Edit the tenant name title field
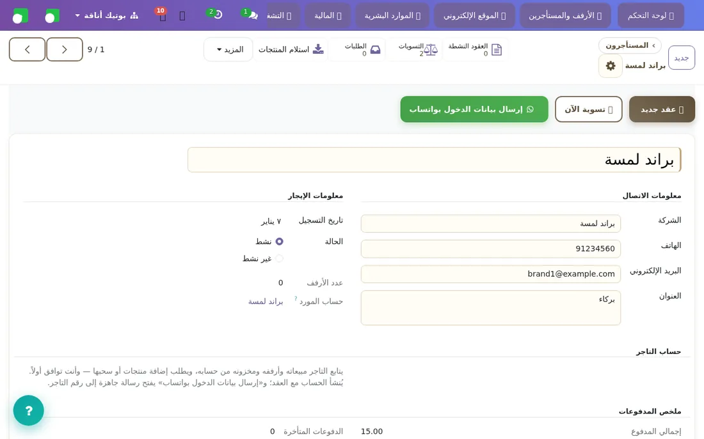The height and width of the screenshot is (439, 704). coord(434,160)
